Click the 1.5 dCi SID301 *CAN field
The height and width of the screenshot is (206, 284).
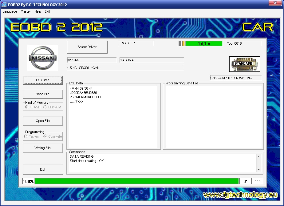click(125, 68)
